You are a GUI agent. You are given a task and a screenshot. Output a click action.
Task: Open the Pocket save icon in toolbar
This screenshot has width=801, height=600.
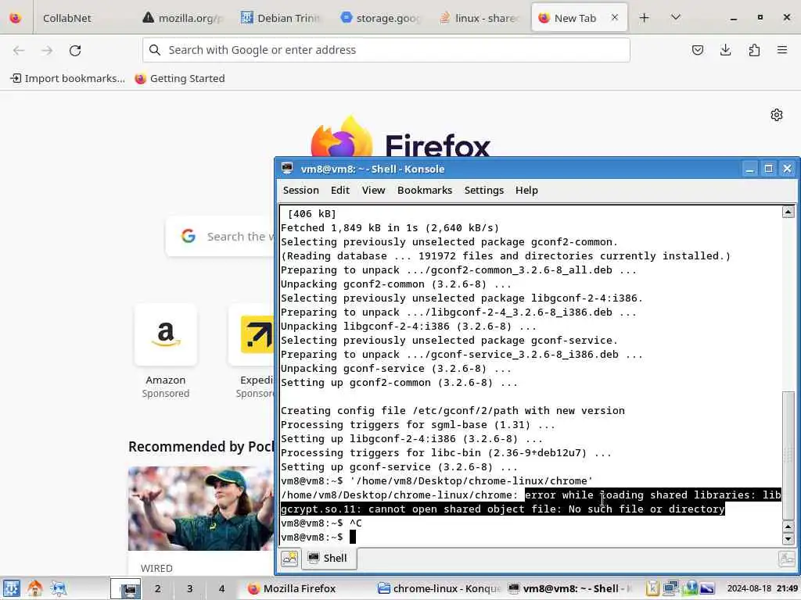click(697, 50)
